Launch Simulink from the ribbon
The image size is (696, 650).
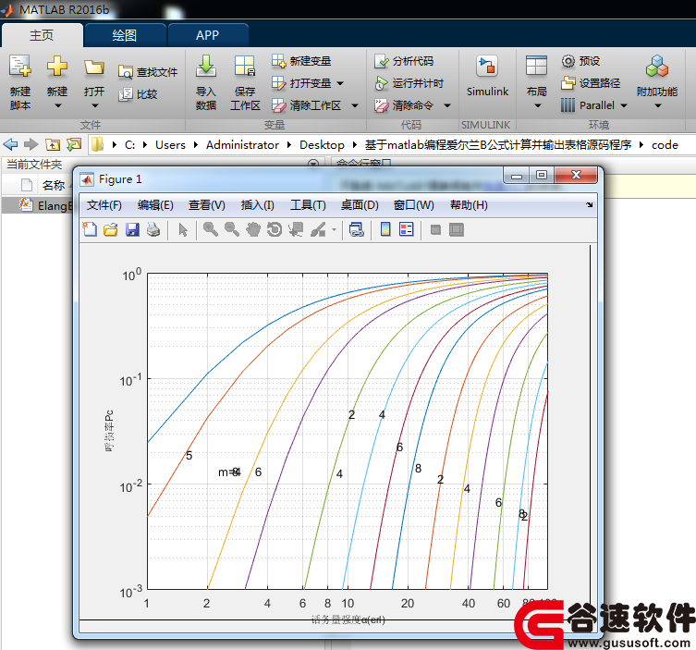click(x=487, y=76)
